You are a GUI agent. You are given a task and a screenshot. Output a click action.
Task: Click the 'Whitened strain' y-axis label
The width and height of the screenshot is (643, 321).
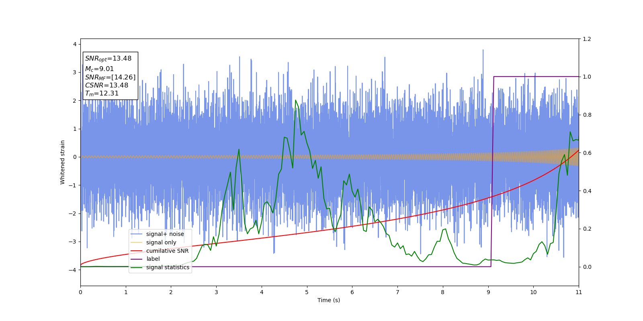coord(63,162)
